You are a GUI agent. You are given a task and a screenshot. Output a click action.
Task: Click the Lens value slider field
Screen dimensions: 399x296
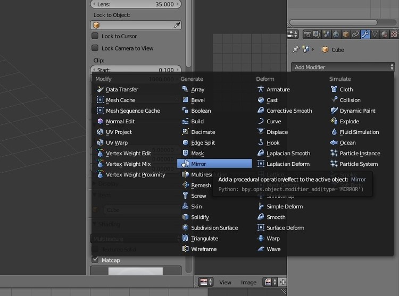click(x=136, y=4)
